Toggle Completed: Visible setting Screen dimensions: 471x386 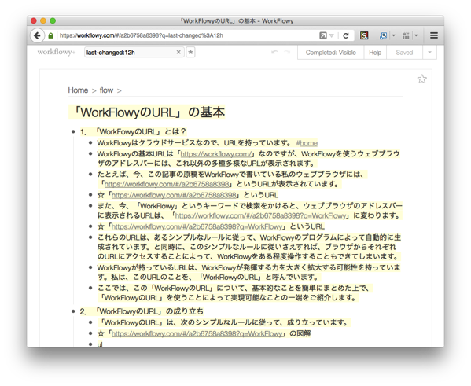pyautogui.click(x=330, y=53)
